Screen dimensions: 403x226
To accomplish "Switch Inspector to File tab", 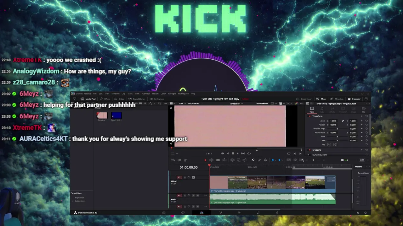I will [x=364, y=110].
